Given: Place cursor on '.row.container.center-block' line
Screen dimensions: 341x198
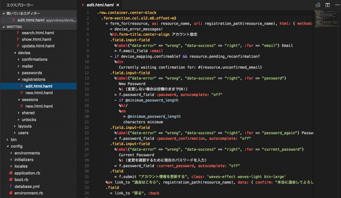Looking at the screenshot, I should tap(127, 12).
